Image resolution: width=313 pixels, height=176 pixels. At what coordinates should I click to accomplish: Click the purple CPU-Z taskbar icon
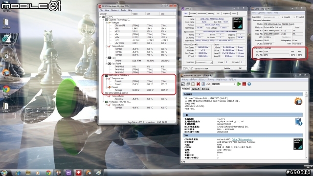[x=68, y=173]
